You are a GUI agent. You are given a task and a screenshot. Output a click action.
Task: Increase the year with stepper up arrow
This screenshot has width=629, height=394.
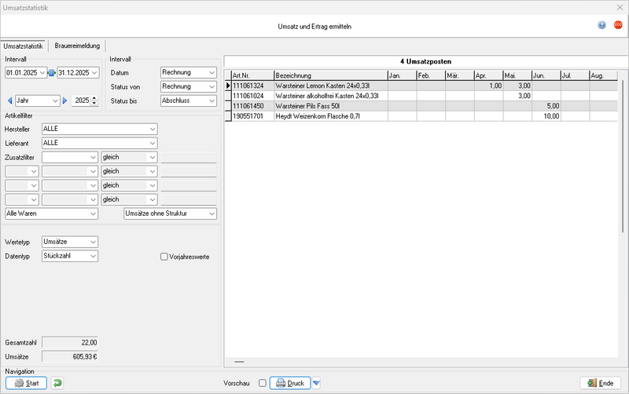tap(95, 97)
